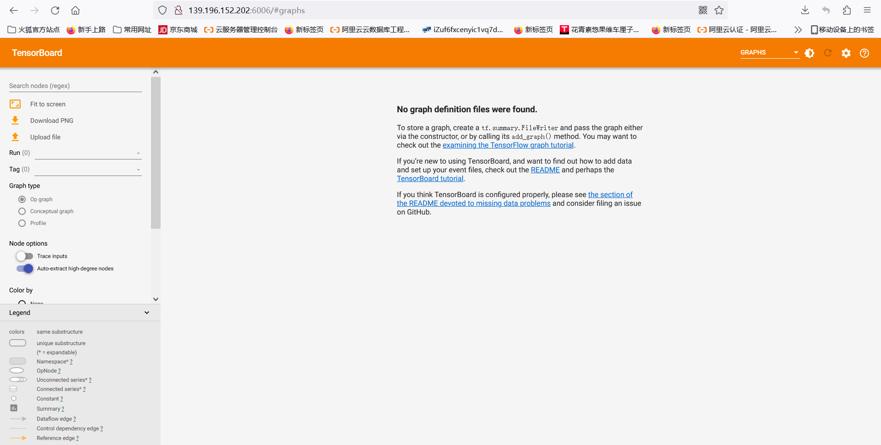Click the Namespace legend help link
Viewport: 881px width, 445px height.
tap(71, 362)
